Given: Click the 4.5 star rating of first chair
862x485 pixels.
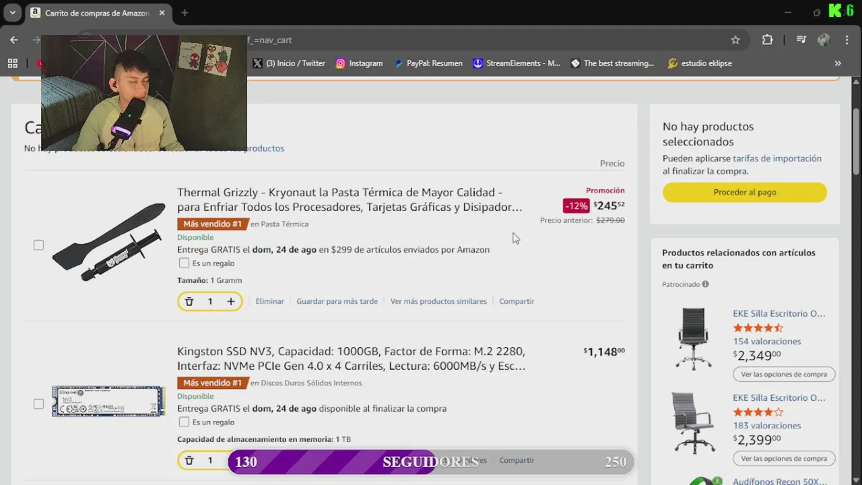Looking at the screenshot, I should tap(758, 328).
